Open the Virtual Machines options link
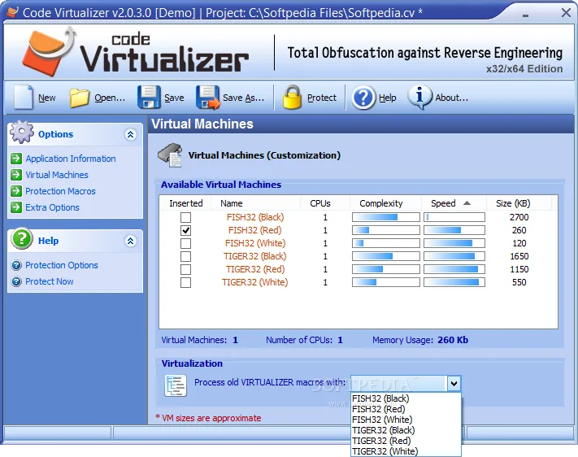The width and height of the screenshot is (578, 457). click(x=57, y=175)
